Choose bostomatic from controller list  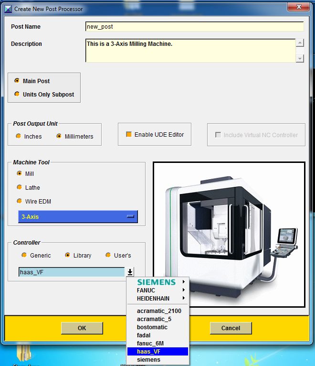point(158,327)
